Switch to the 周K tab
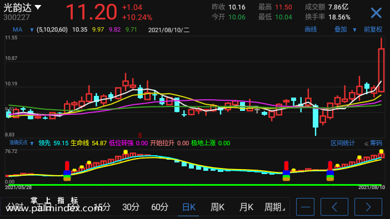This screenshot has height=219, width=390. click(x=217, y=207)
